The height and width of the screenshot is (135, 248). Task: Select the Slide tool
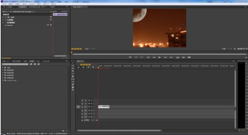[x=73, y=82]
